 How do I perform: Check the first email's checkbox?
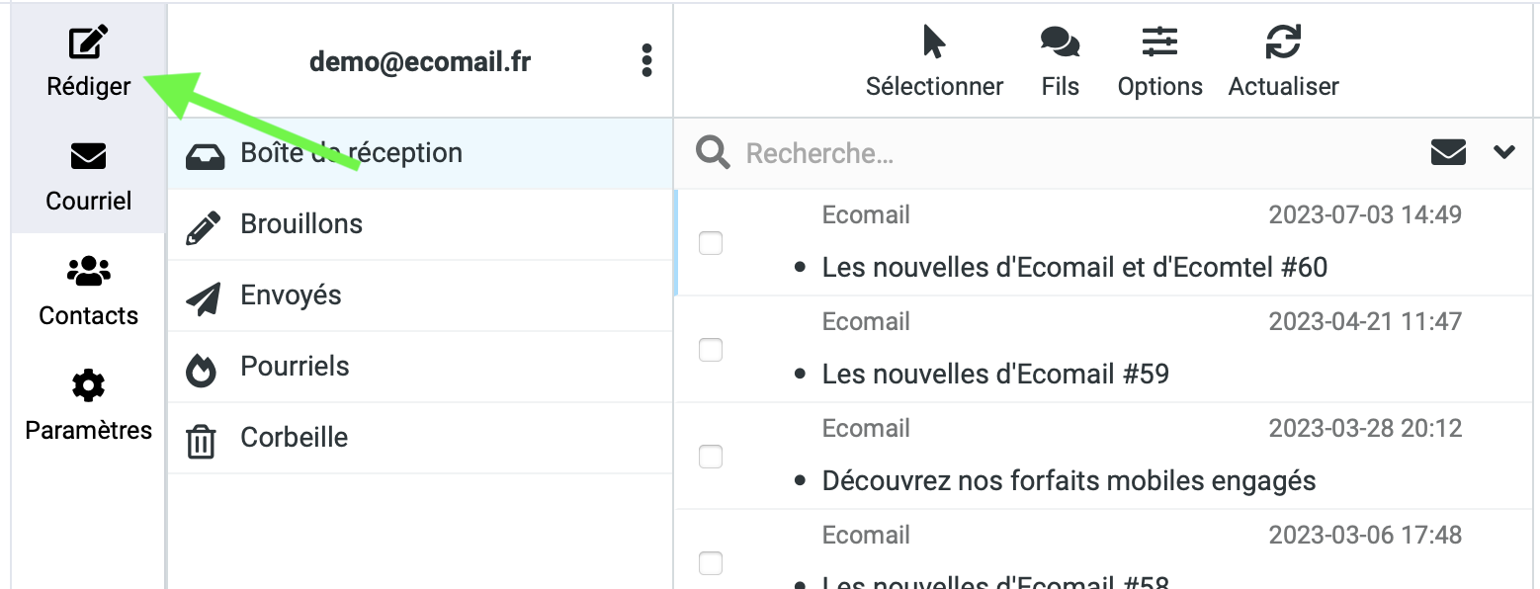click(711, 243)
